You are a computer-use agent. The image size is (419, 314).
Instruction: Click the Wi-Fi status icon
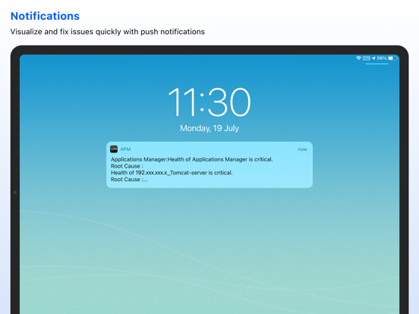pyautogui.click(x=358, y=58)
